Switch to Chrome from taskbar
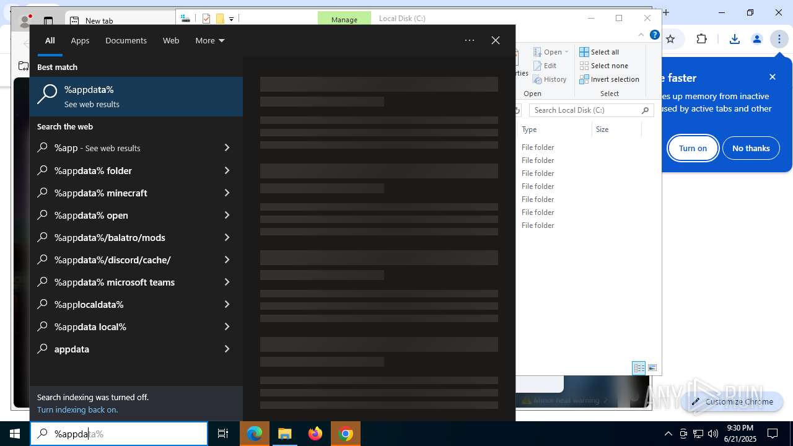Viewport: 793px width, 446px height. click(346, 434)
